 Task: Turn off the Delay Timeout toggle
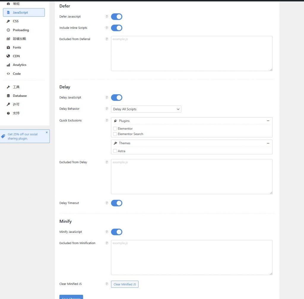[x=116, y=203]
